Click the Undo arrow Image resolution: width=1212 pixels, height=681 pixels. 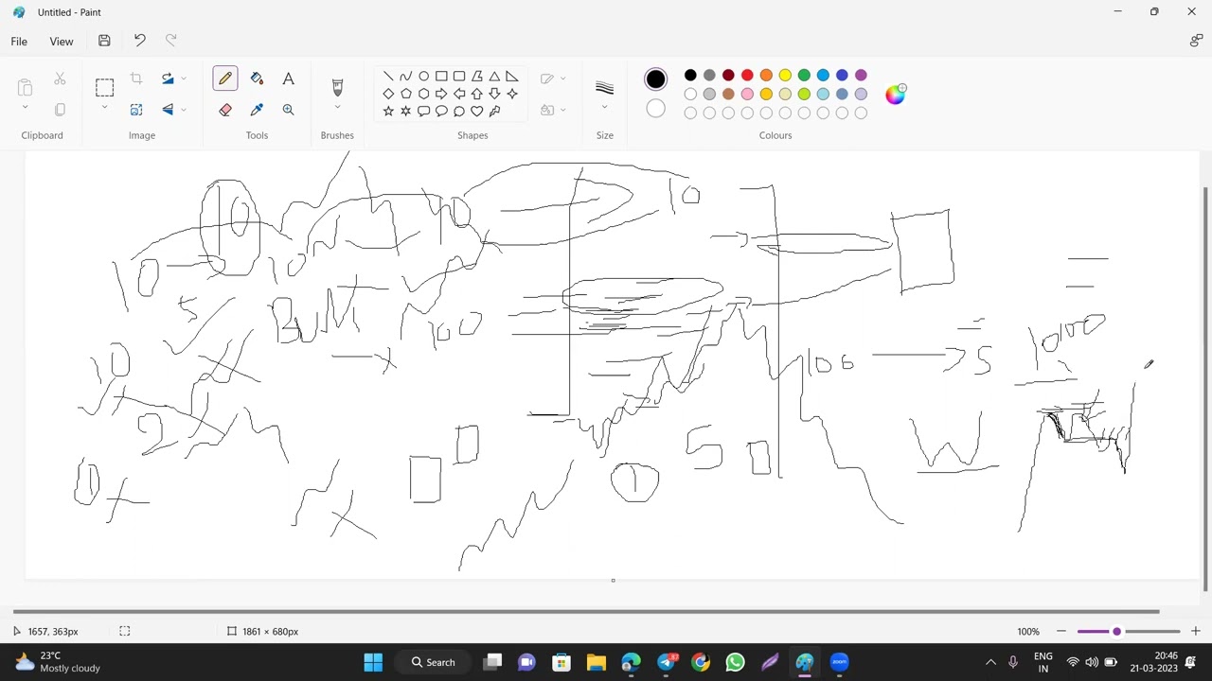pos(139,41)
